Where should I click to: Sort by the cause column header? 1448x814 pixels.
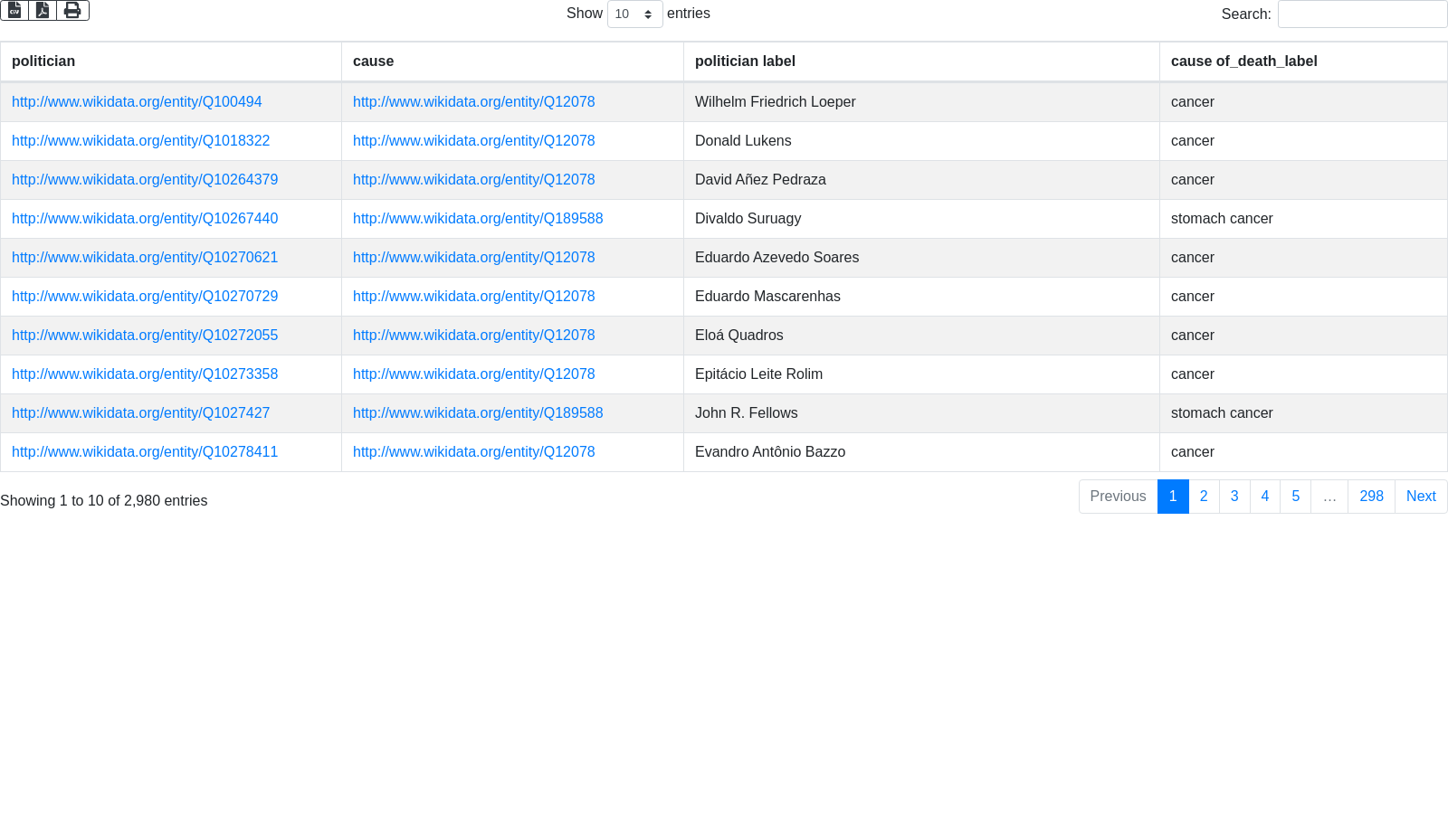pyautogui.click(x=512, y=62)
